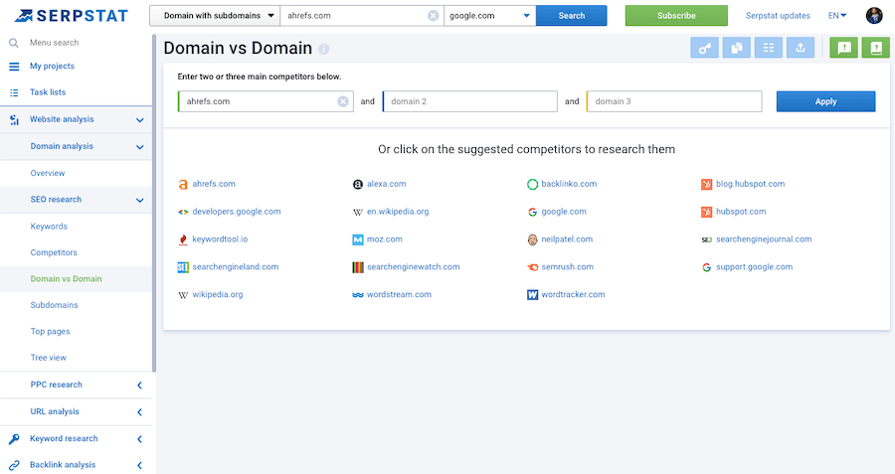Click the backlinko.com green circle favicon
Viewport: 895px width, 474px height.
click(x=532, y=184)
